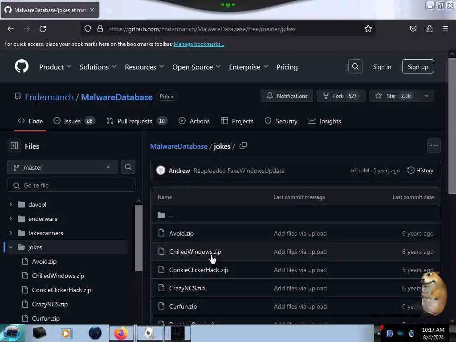Image resolution: width=456 pixels, height=342 pixels.
Task: Close the MalwareDatabase browser tab
Action: point(92,10)
